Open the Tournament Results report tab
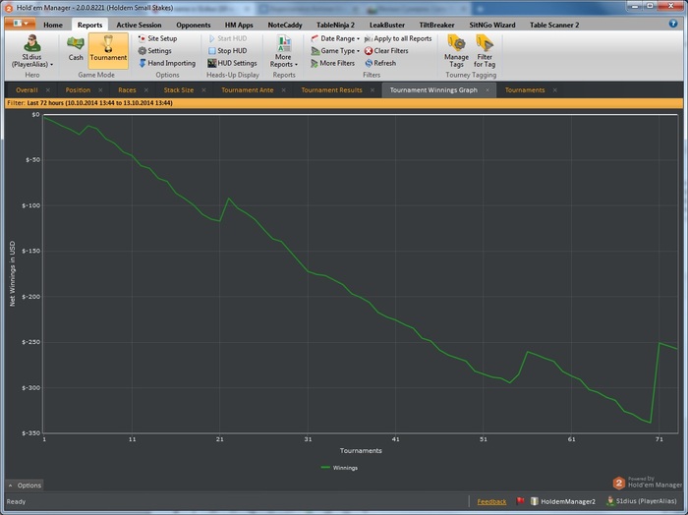Screen dimensions: 688x515 pyautogui.click(x=332, y=89)
